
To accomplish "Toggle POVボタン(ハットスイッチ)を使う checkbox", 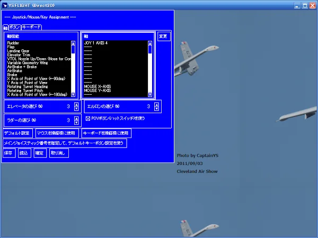I will 88,118.
